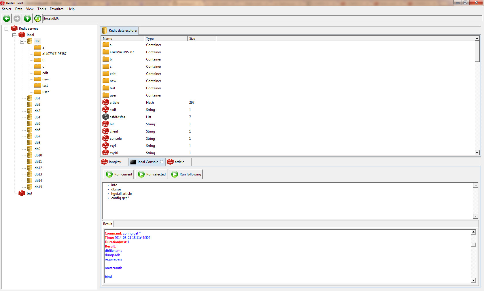484x291 pixels.
Task: Click the edit folder icon in tree
Action: pyautogui.click(x=37, y=73)
